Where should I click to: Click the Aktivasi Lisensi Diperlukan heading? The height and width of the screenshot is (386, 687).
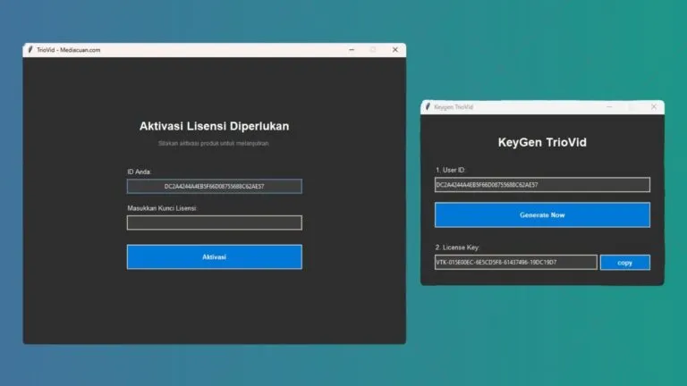(x=214, y=126)
